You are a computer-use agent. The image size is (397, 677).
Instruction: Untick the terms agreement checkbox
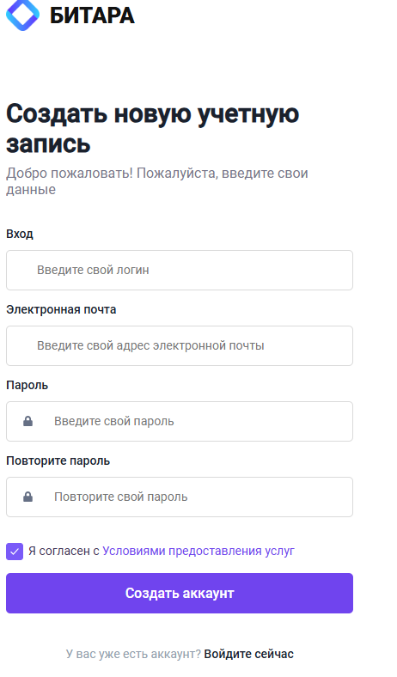(x=15, y=552)
